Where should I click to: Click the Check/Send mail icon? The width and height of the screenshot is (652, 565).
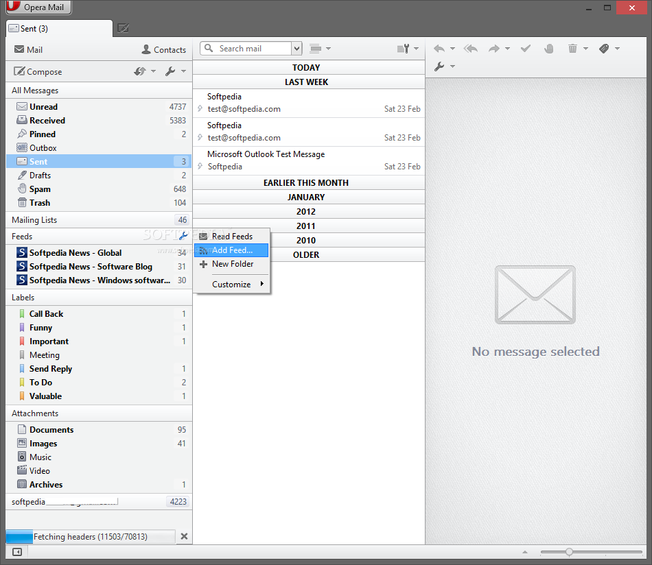[140, 71]
